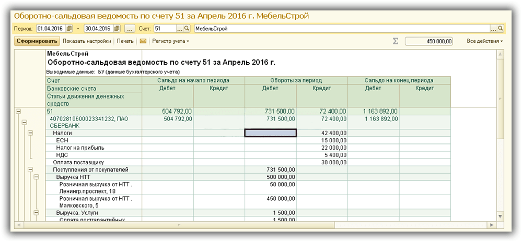
Task: Click the ellipsis button in the Счет field
Action: [179, 28]
